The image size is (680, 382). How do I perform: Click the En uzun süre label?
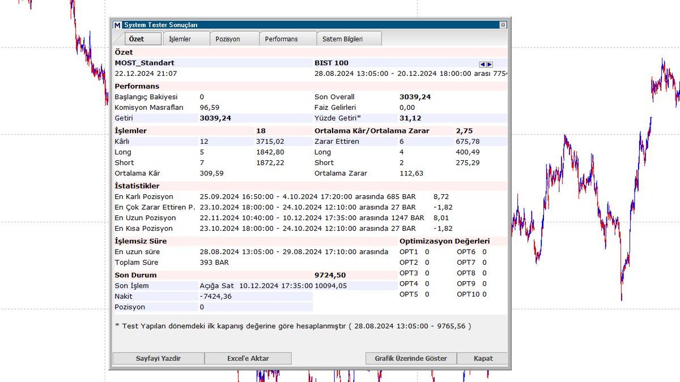138,252
